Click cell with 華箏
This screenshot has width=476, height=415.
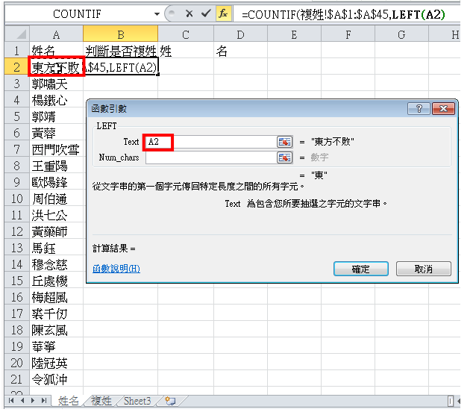point(56,346)
